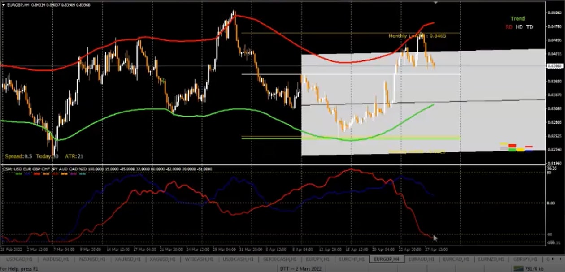Viewport: 565px width, 272px height.
Task: Click the CSM currency strength indicator title
Action: [x=108, y=169]
